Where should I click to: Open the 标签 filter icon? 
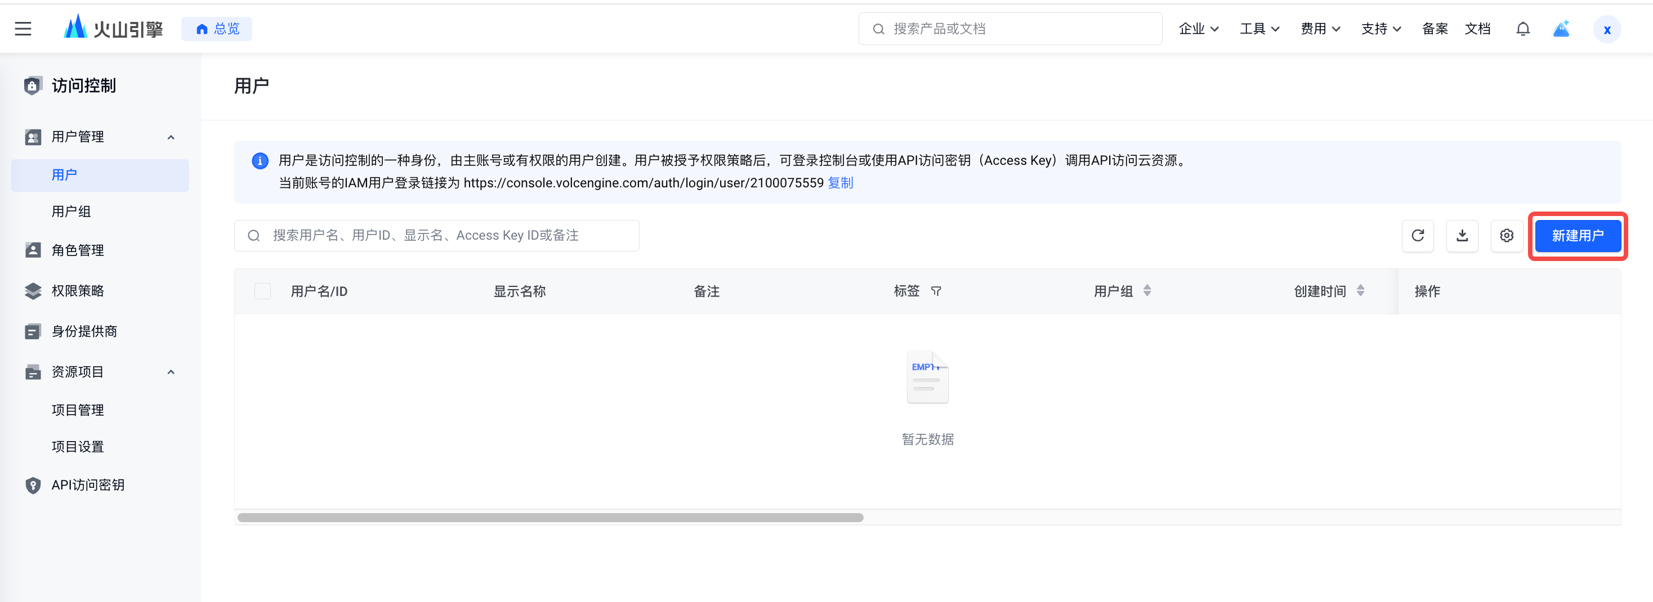coord(936,291)
